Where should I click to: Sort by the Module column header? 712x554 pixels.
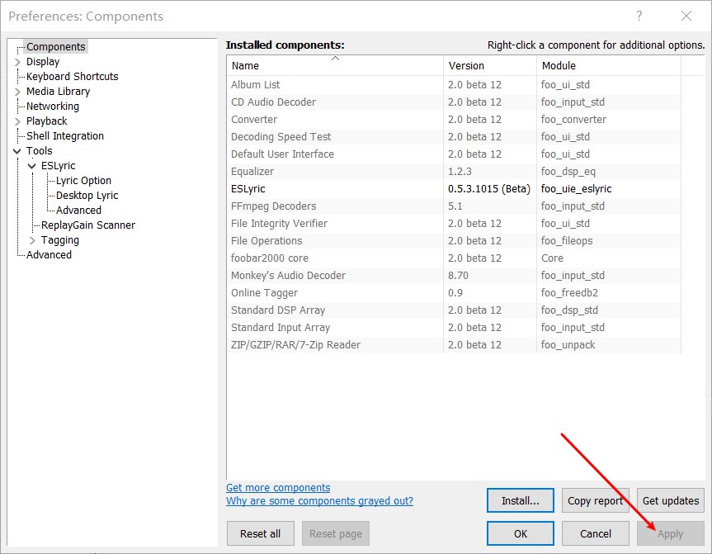pos(609,65)
